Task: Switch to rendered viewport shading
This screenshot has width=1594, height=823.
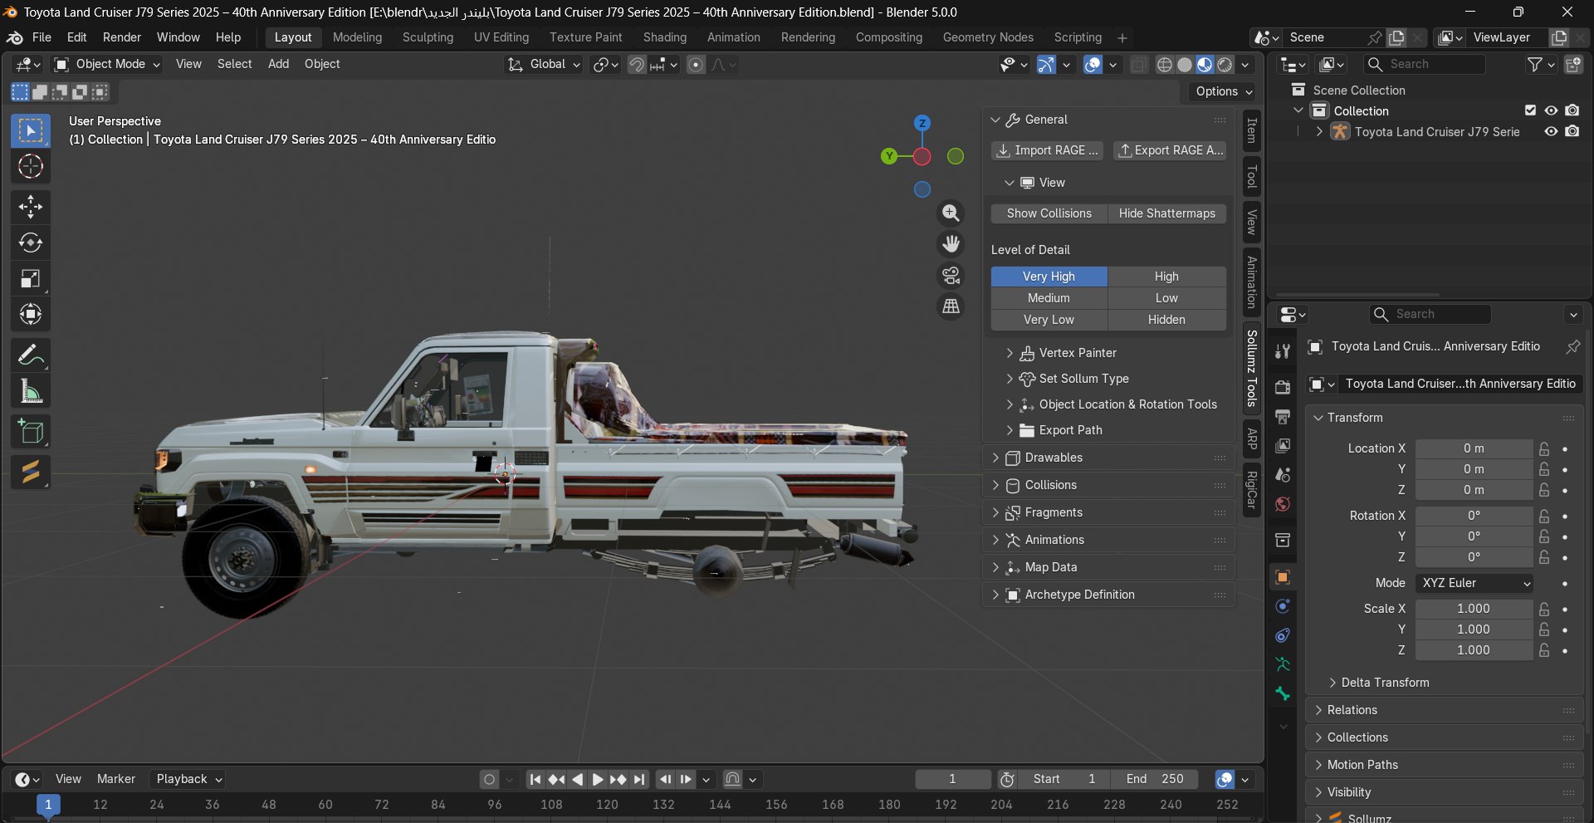Action: tap(1225, 65)
